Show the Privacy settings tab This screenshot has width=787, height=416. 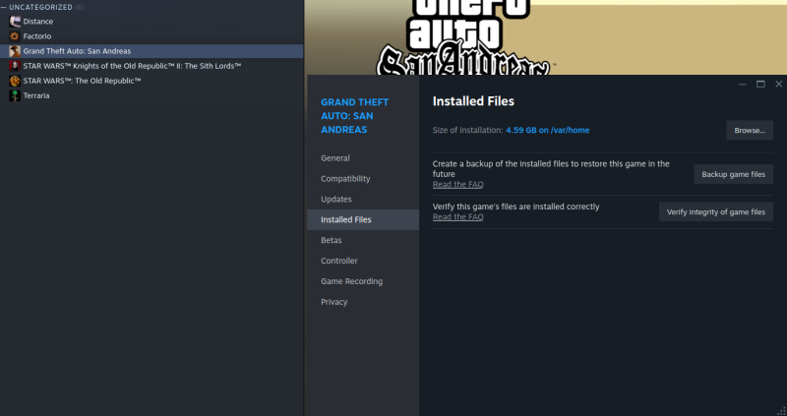pyautogui.click(x=333, y=302)
